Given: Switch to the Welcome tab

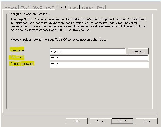Looking at the screenshot, I should click(x=11, y=8).
